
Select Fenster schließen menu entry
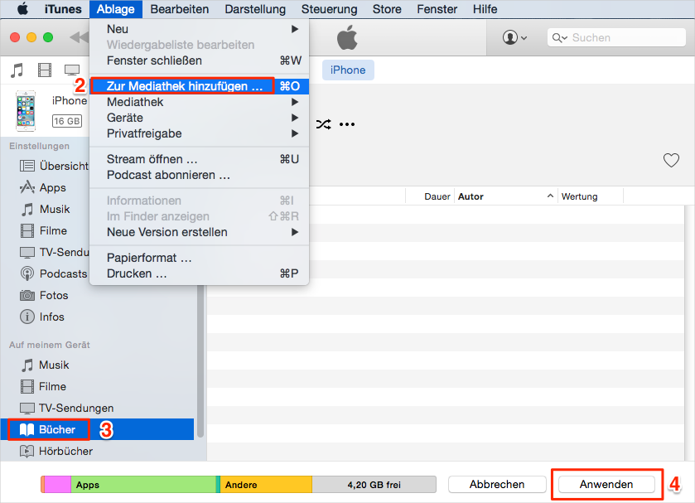pos(199,60)
